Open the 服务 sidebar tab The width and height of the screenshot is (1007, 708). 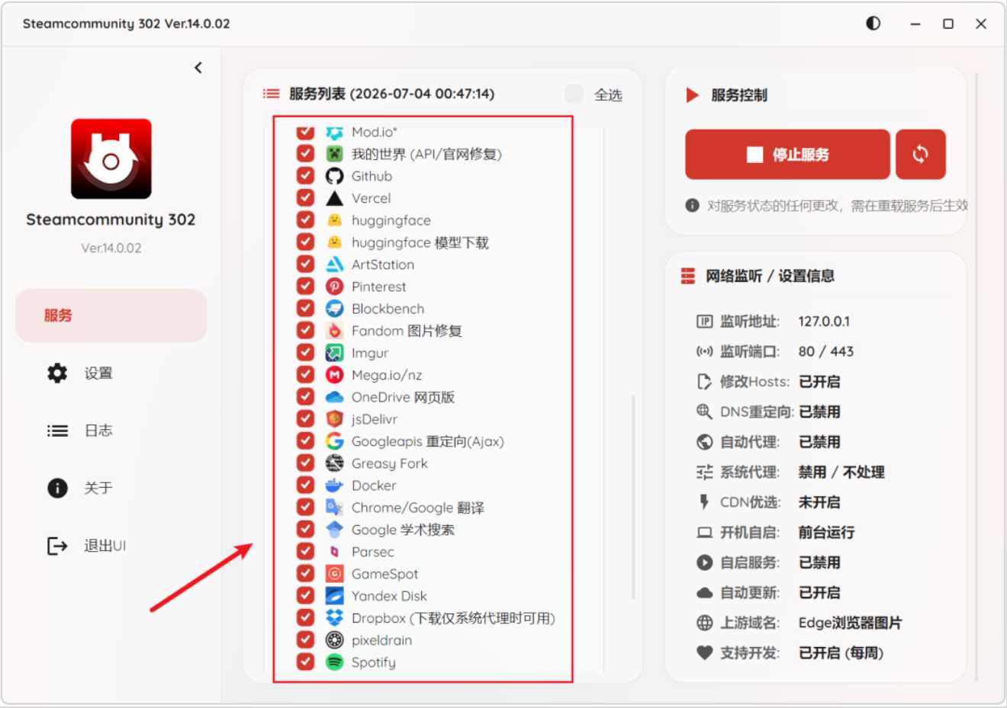pos(111,316)
